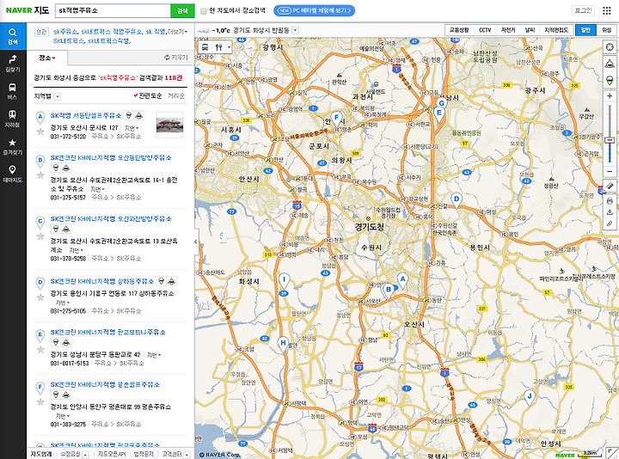Toggle the 자전거 bicycle layer

coord(508,30)
